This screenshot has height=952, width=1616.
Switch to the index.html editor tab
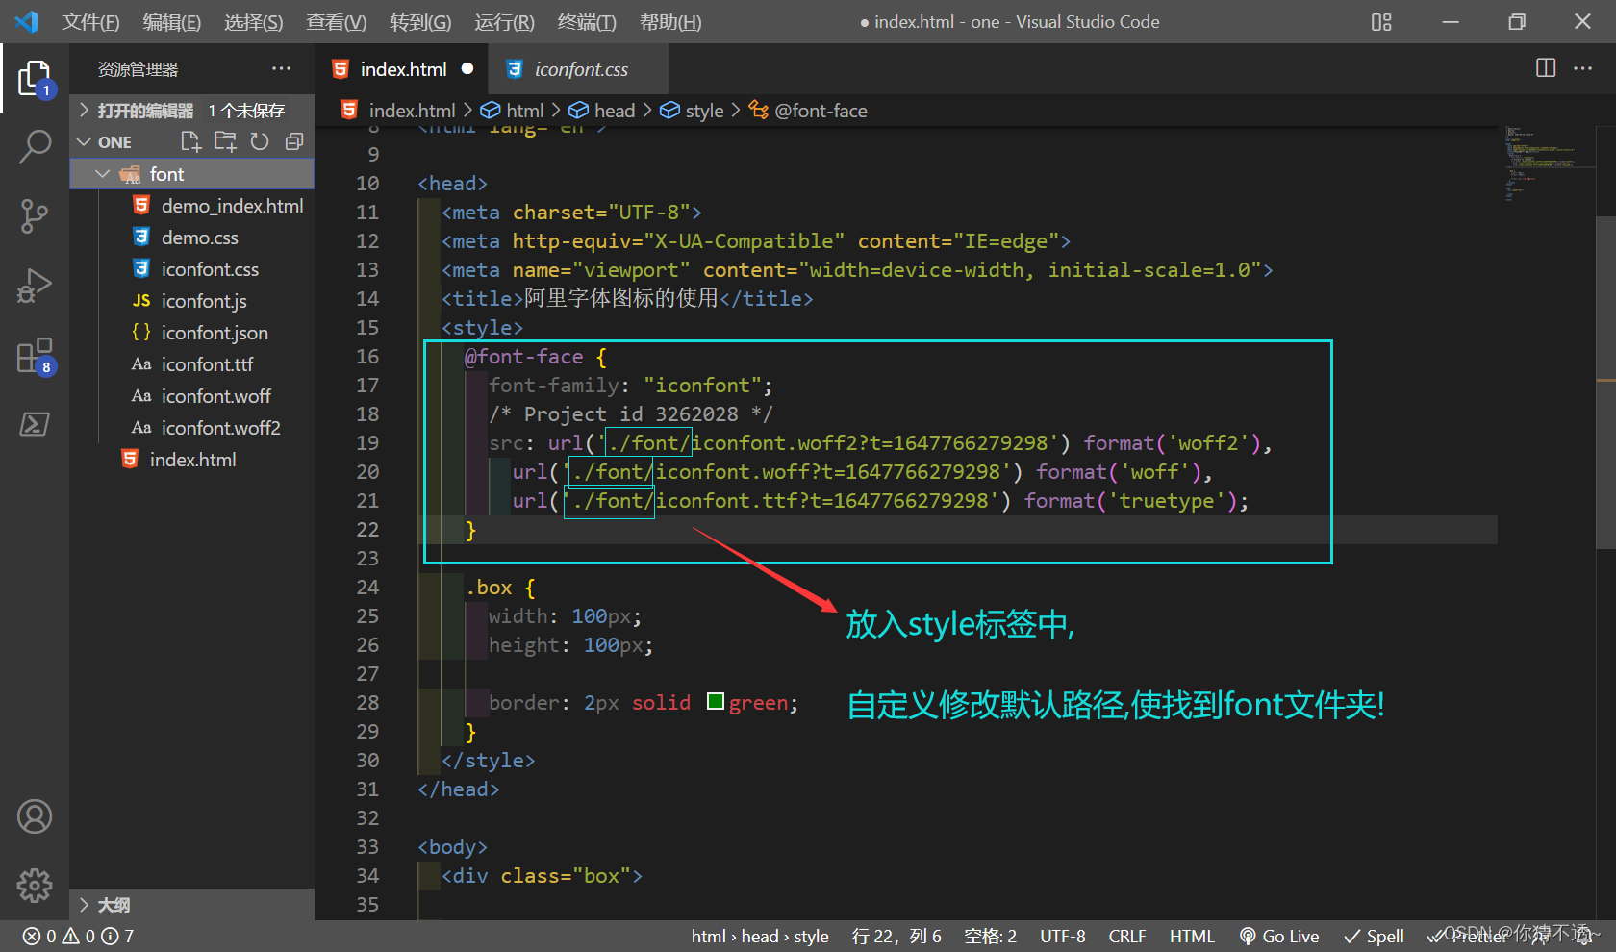pyautogui.click(x=402, y=69)
